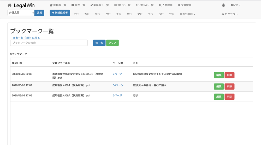261x145 pixels.
Task: Open the 弁護太郎 user select box
Action: pyautogui.click(x=21, y=13)
